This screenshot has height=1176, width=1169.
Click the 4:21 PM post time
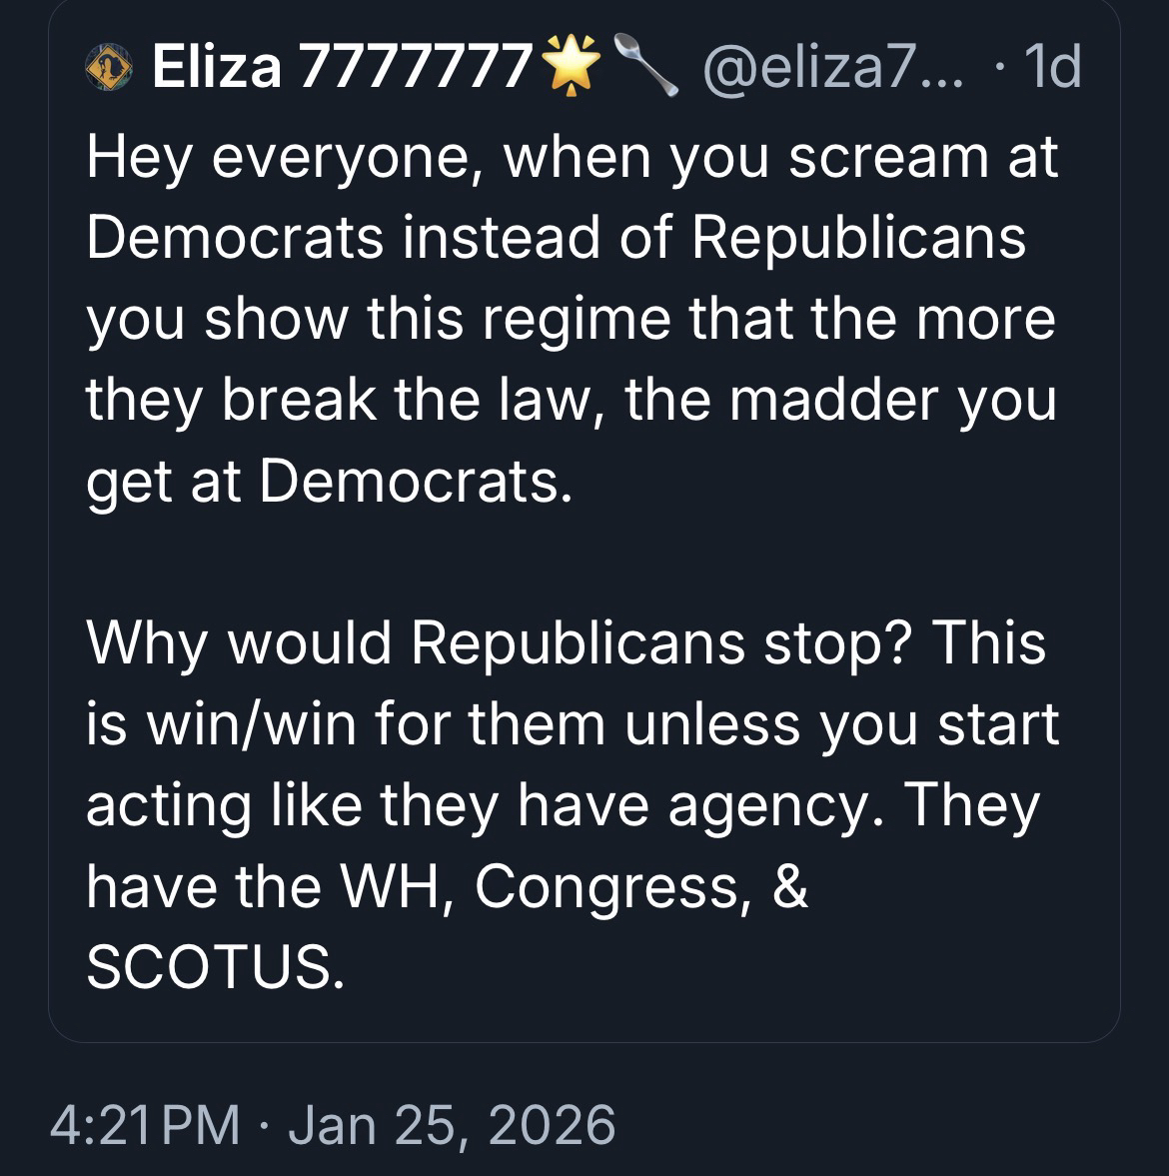point(145,1124)
